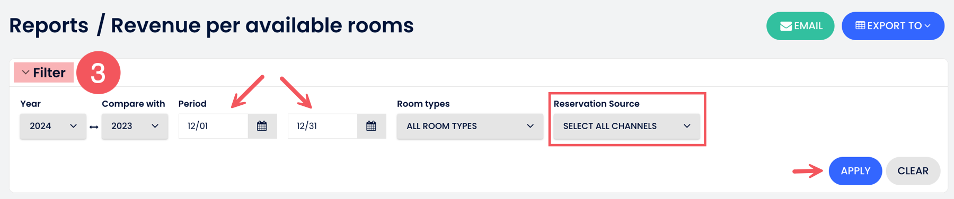The height and width of the screenshot is (199, 954).
Task: Click the swap arrows between year selectors
Action: pyautogui.click(x=94, y=127)
